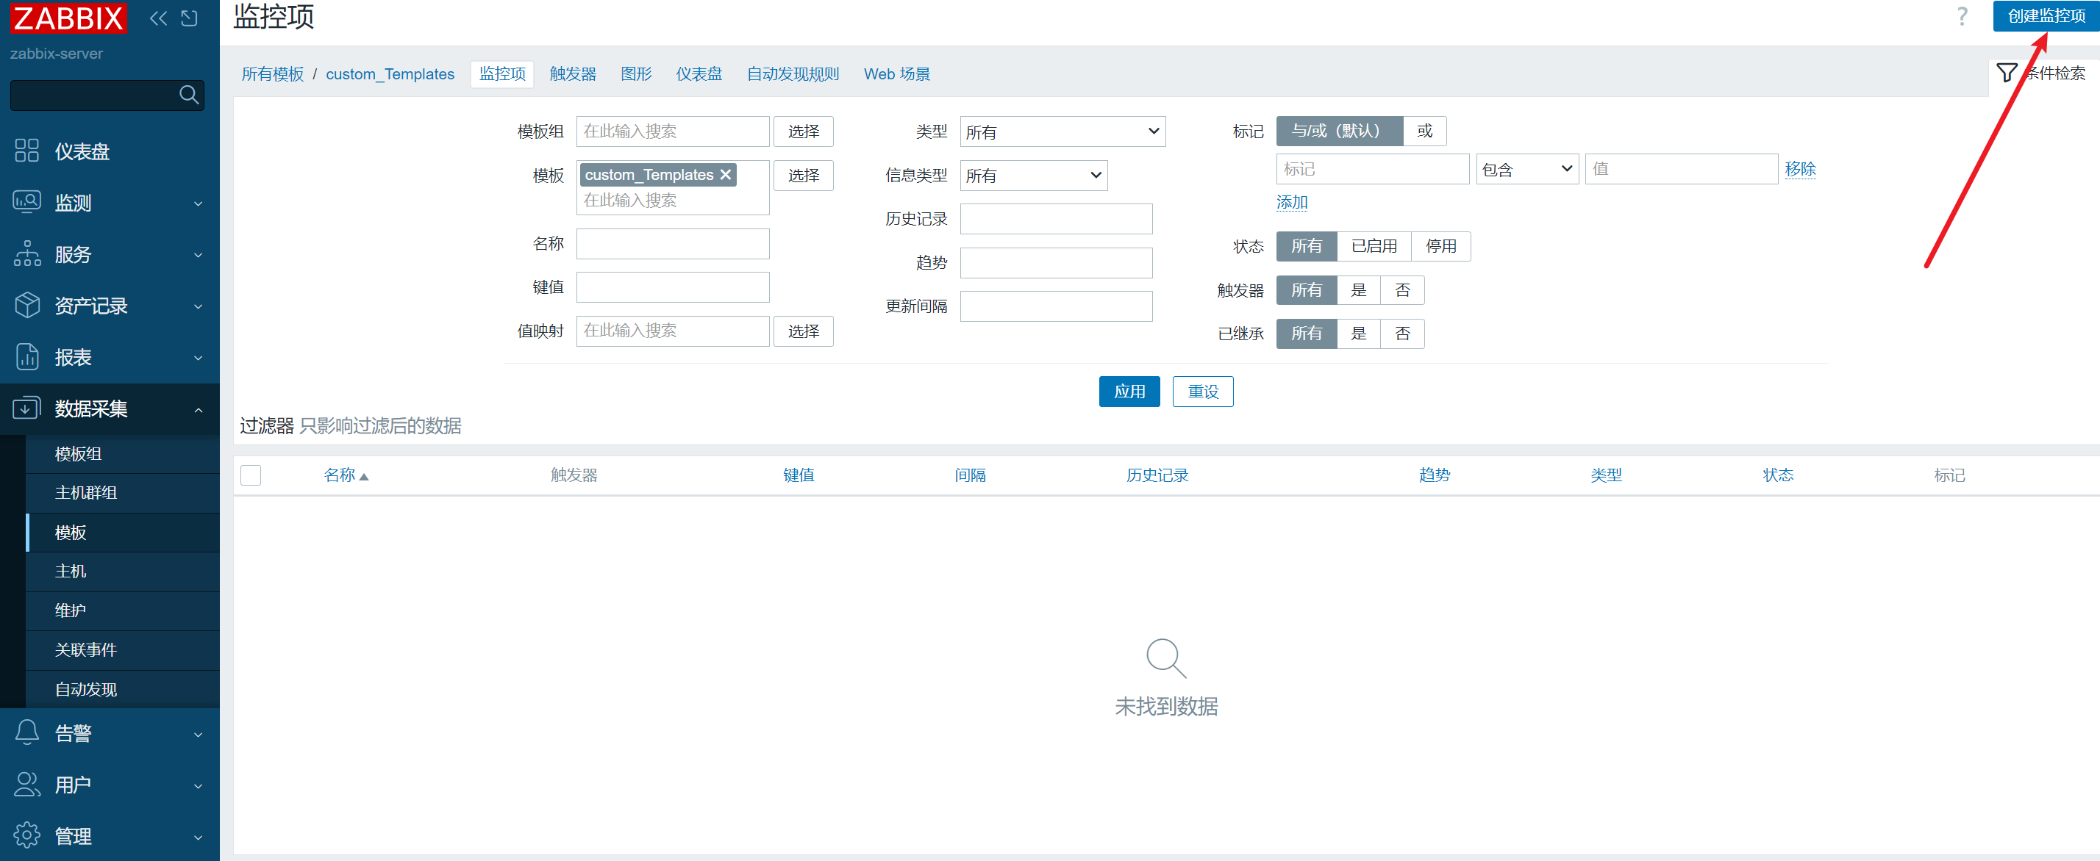Click 选择 button next to 值映射

click(x=803, y=331)
